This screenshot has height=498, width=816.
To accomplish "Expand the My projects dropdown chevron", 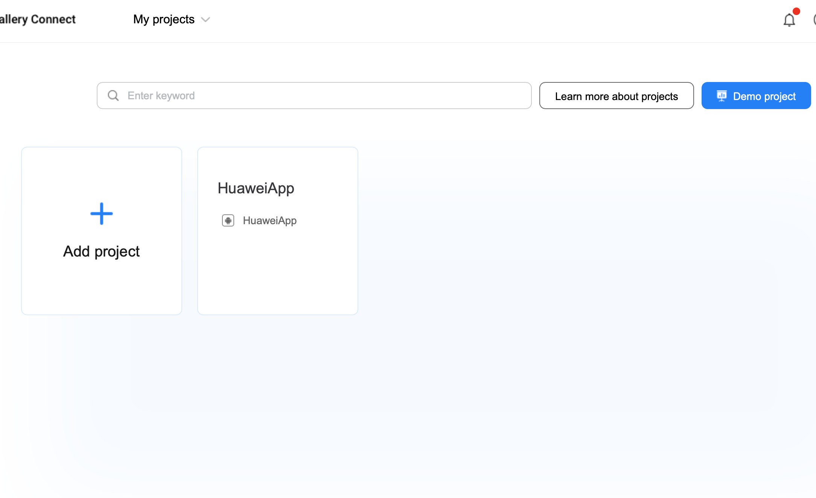I will [206, 20].
